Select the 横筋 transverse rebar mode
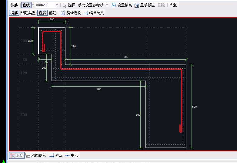 pyautogui.click(x=14, y=13)
